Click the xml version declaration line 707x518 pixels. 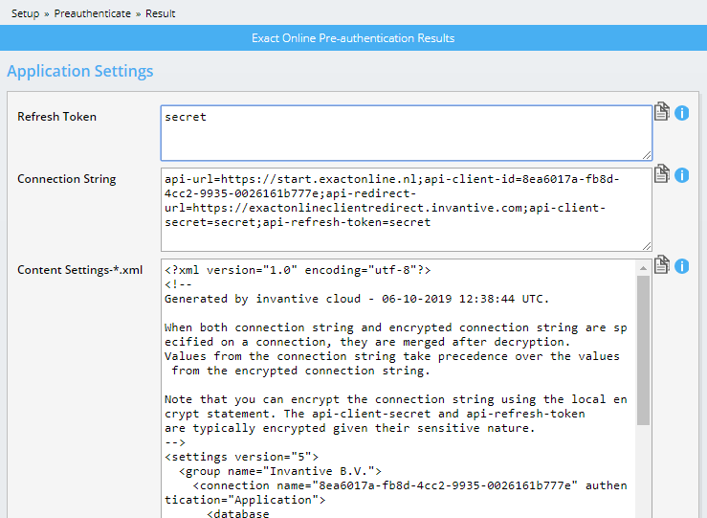[x=298, y=270]
